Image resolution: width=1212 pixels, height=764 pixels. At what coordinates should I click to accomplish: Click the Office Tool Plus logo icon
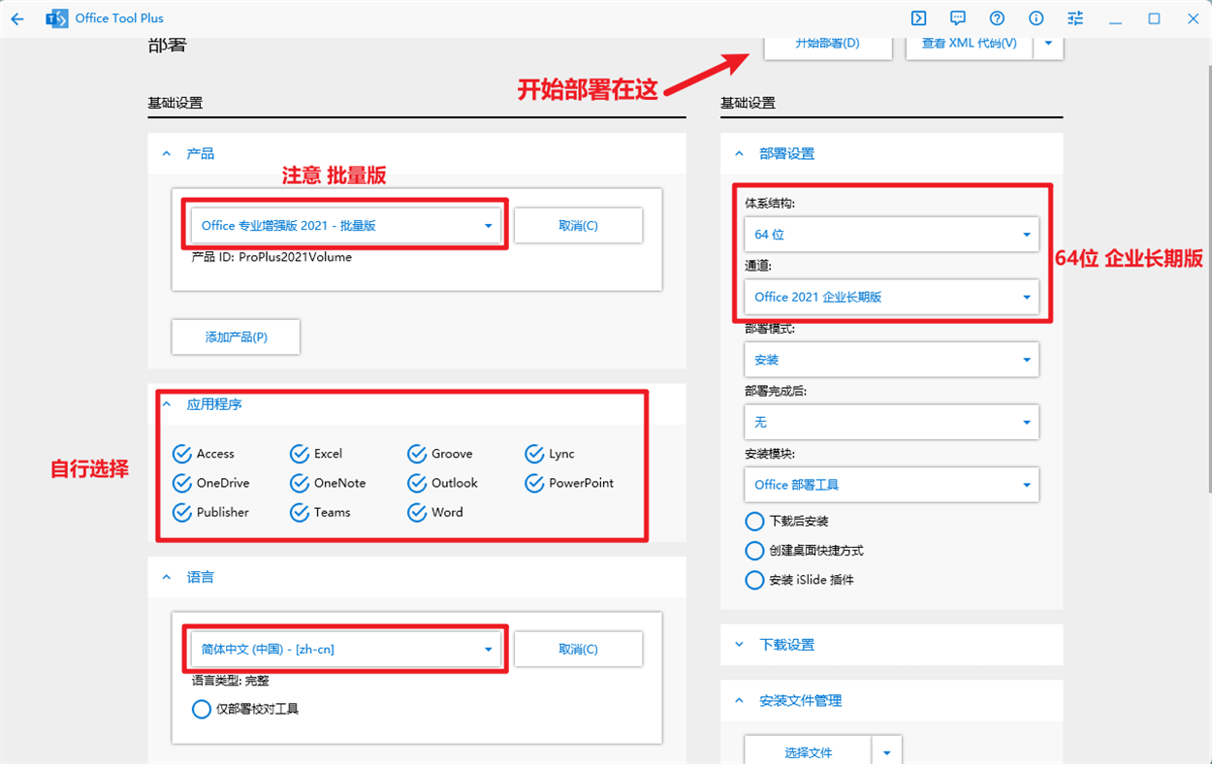[57, 18]
